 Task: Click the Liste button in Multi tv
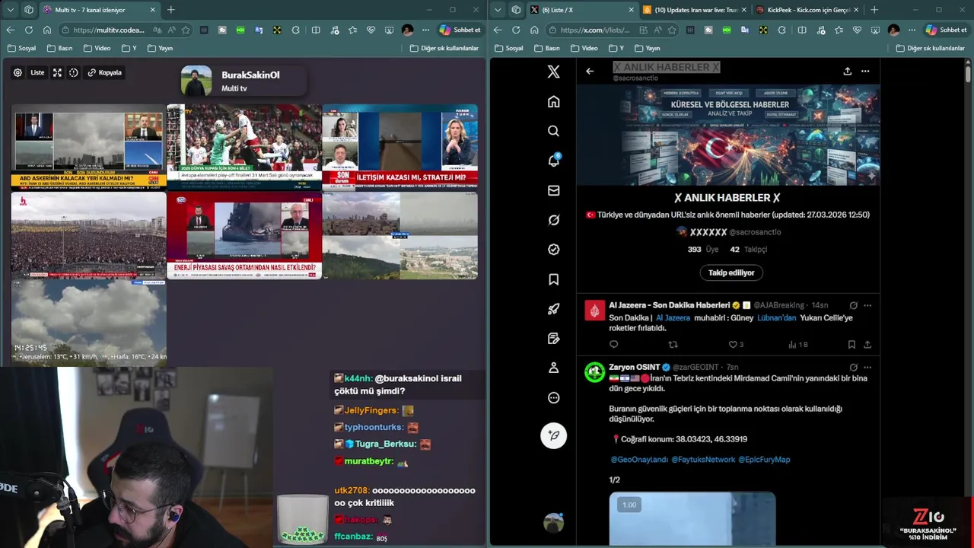[x=37, y=72]
